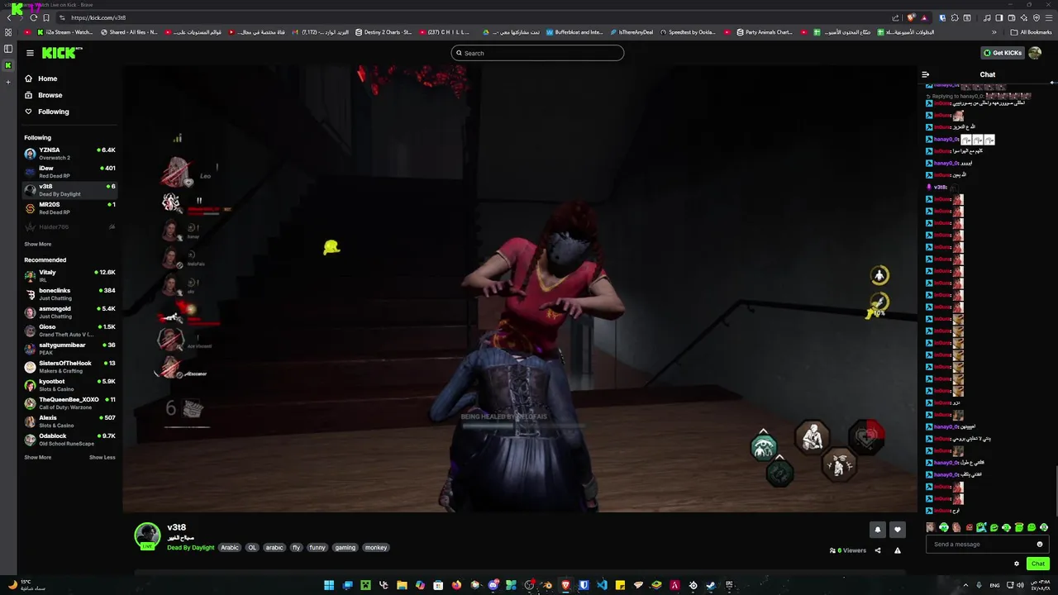Open IsThereAnyDeal bookmark
The width and height of the screenshot is (1058, 595).
tap(630, 32)
